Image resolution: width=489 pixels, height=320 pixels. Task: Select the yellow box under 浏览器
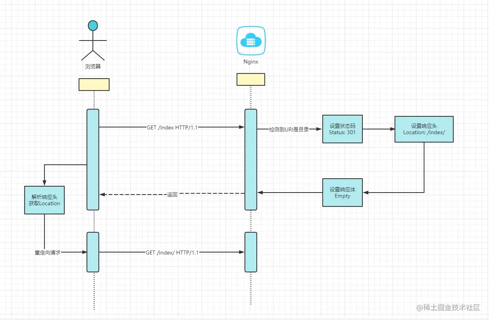[94, 85]
